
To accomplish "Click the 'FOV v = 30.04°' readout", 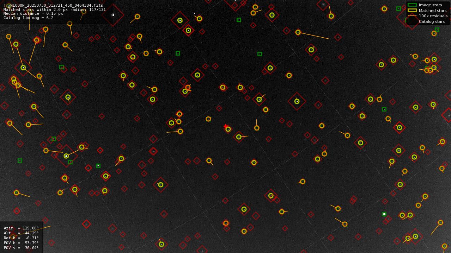I will pyautogui.click(x=21, y=248).
